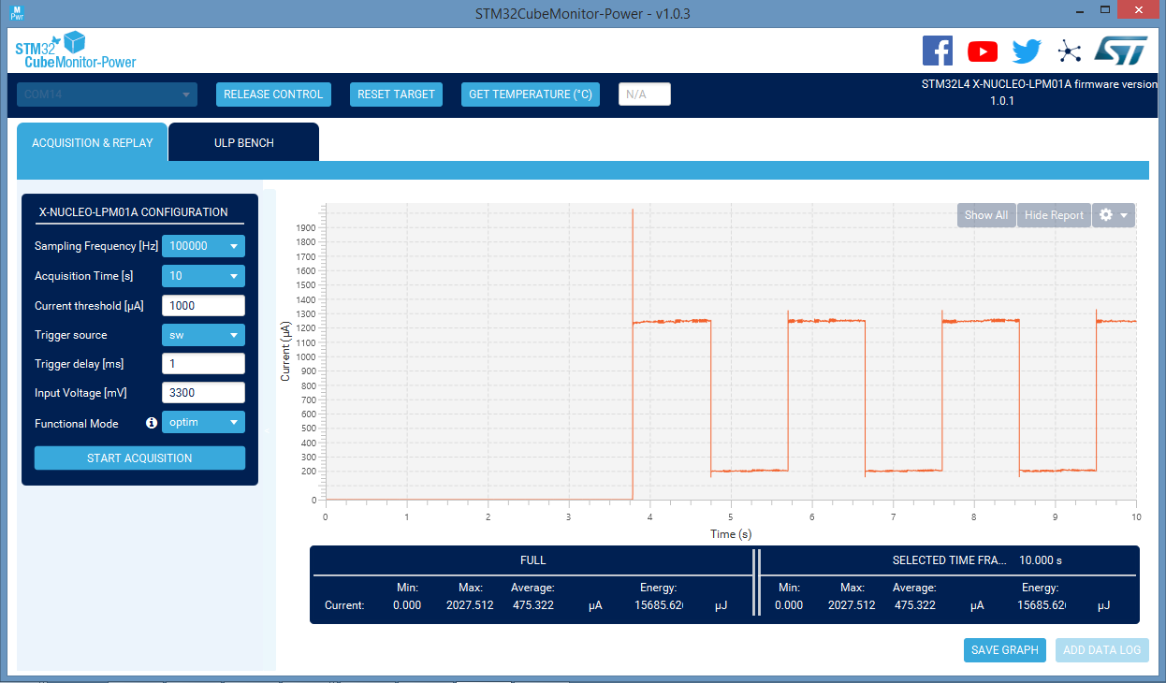Expand the Sampling Frequency dropdown
The width and height of the screenshot is (1166, 683).
203,246
